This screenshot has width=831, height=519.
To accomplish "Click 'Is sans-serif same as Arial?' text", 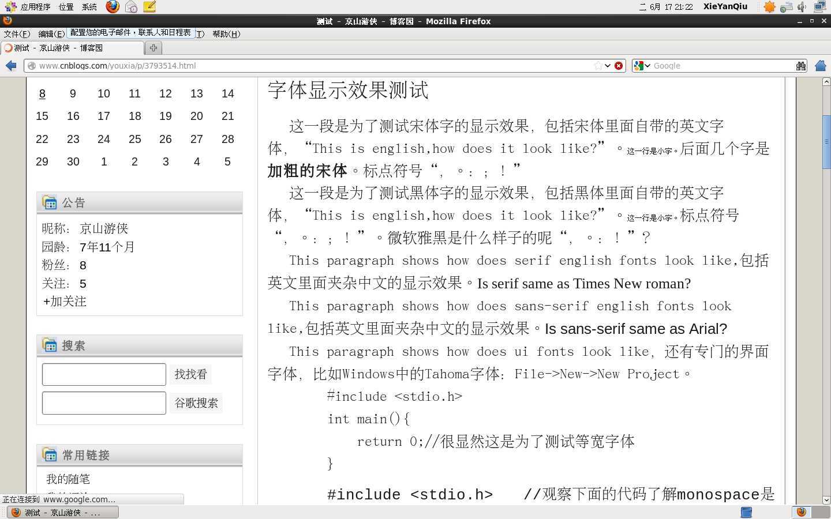I will coord(636,329).
